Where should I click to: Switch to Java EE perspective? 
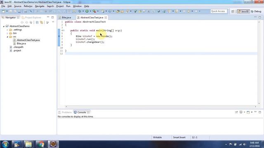click(x=243, y=12)
